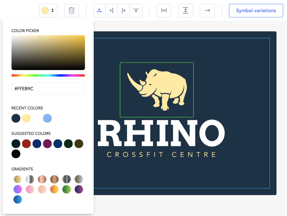Click the hex value field showing #FFEB9C
The width and height of the screenshot is (287, 216).
[x=48, y=89]
